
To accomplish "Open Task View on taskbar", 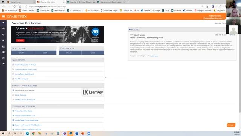I will click(x=21, y=133).
